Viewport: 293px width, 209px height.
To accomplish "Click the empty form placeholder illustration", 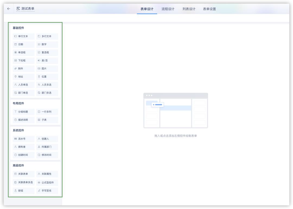I will point(176,110).
